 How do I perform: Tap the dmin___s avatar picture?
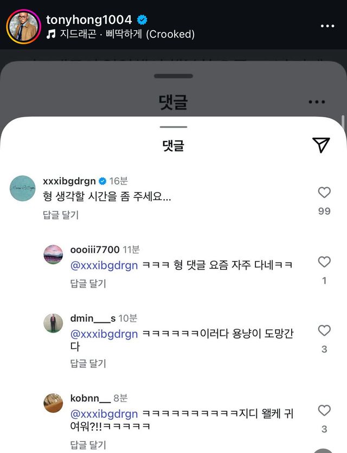[53, 323]
